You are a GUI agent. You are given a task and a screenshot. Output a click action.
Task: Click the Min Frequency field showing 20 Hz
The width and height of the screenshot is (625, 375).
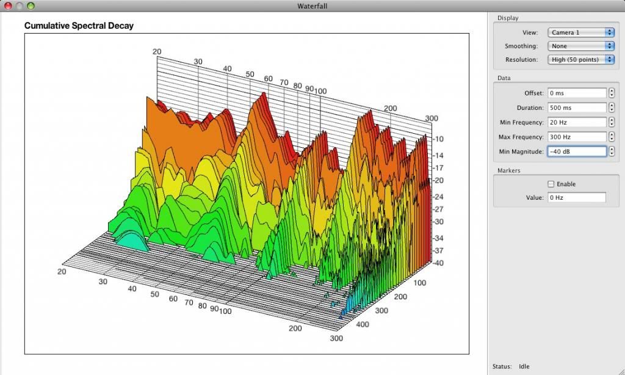tap(577, 123)
